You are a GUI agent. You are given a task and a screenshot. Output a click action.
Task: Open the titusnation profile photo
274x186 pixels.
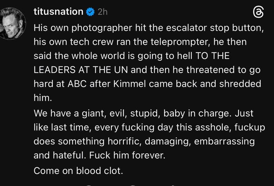tap(13, 23)
